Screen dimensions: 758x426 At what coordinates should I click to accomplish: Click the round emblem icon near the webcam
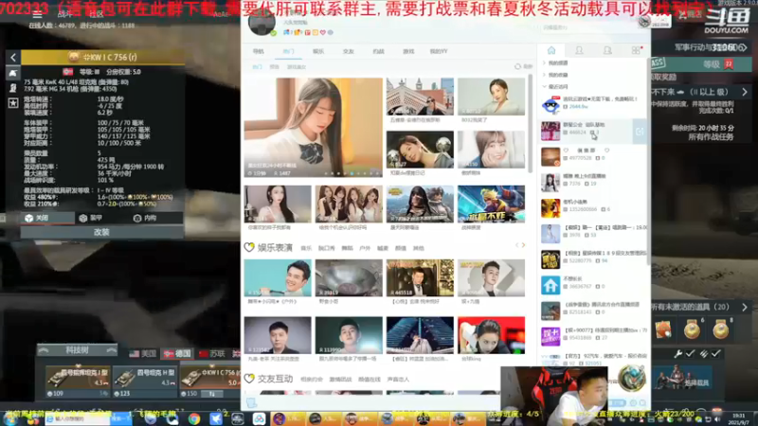tap(632, 377)
